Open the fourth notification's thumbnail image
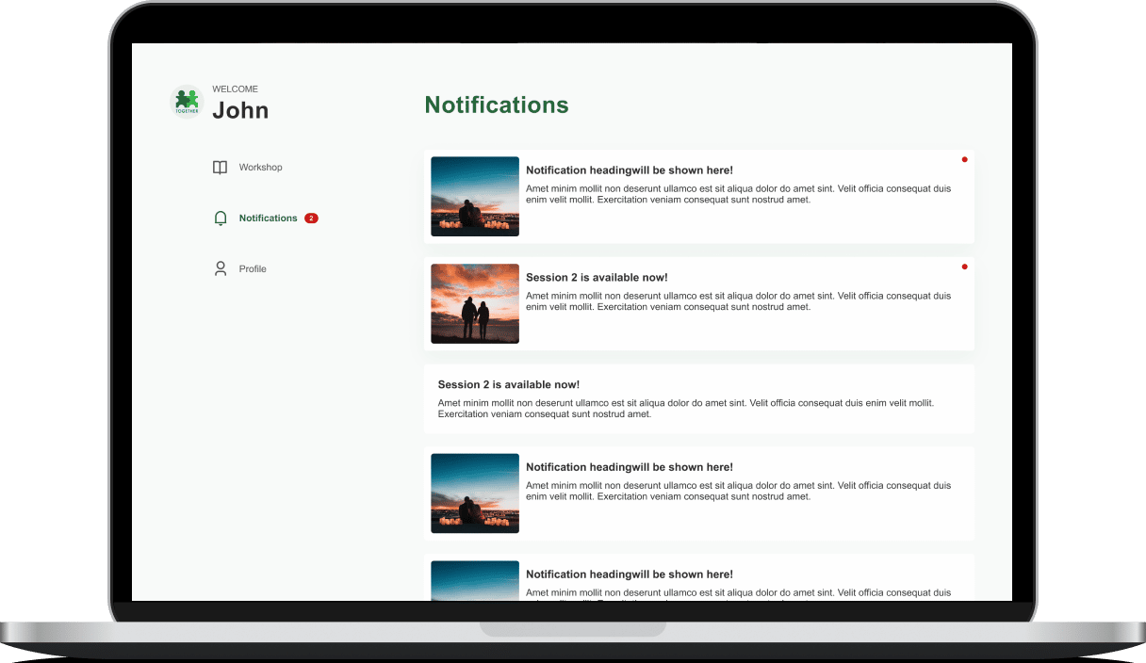 click(x=475, y=493)
